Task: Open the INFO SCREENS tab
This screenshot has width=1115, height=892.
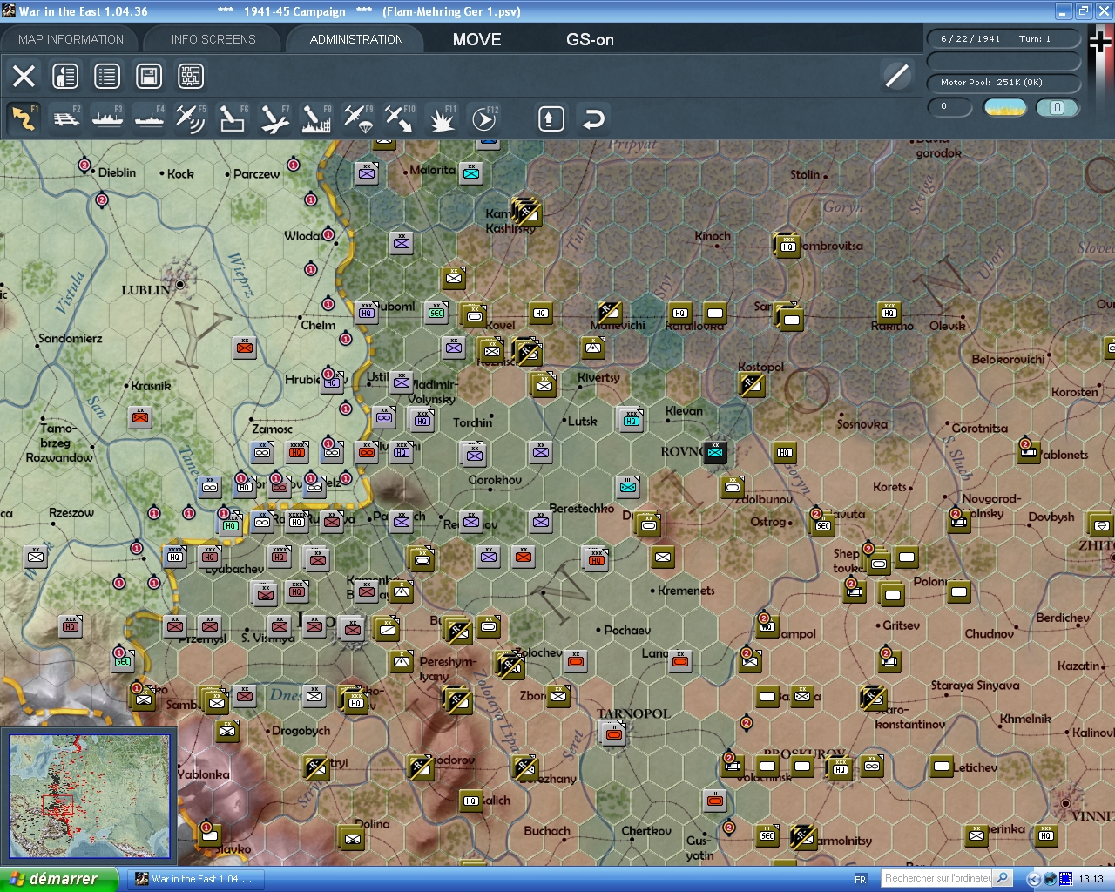Action: tap(213, 39)
